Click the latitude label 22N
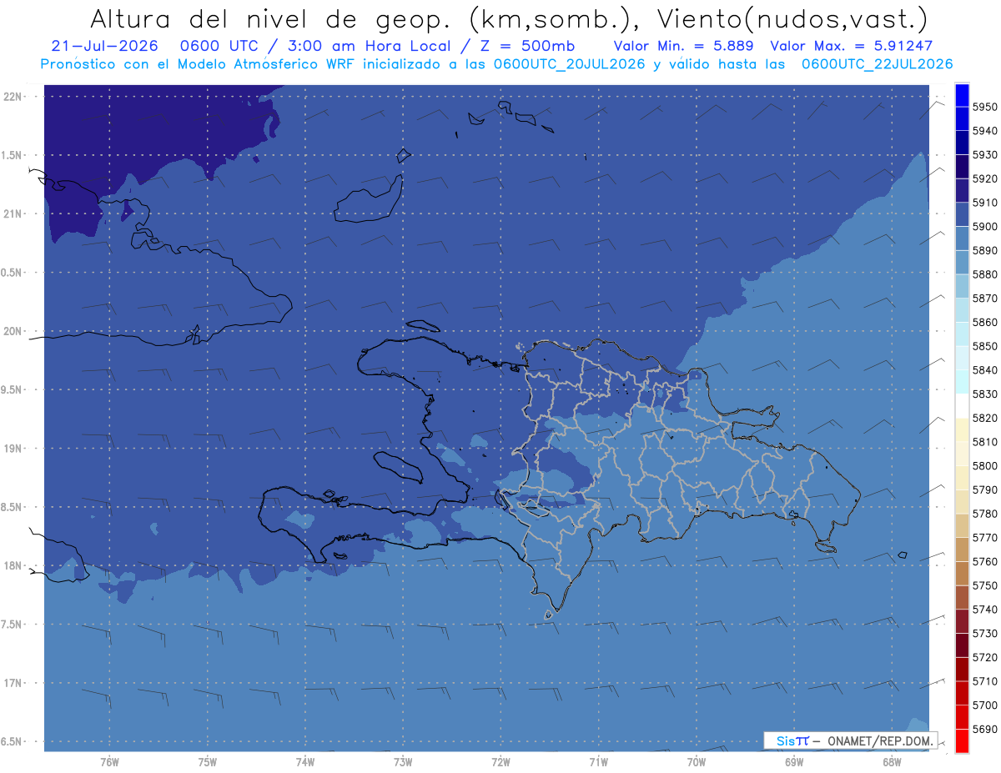 [x=12, y=96]
